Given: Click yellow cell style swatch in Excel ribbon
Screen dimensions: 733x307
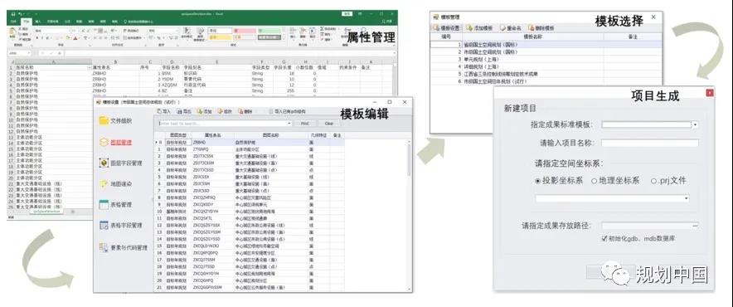Looking at the screenshot, I should [220, 37].
